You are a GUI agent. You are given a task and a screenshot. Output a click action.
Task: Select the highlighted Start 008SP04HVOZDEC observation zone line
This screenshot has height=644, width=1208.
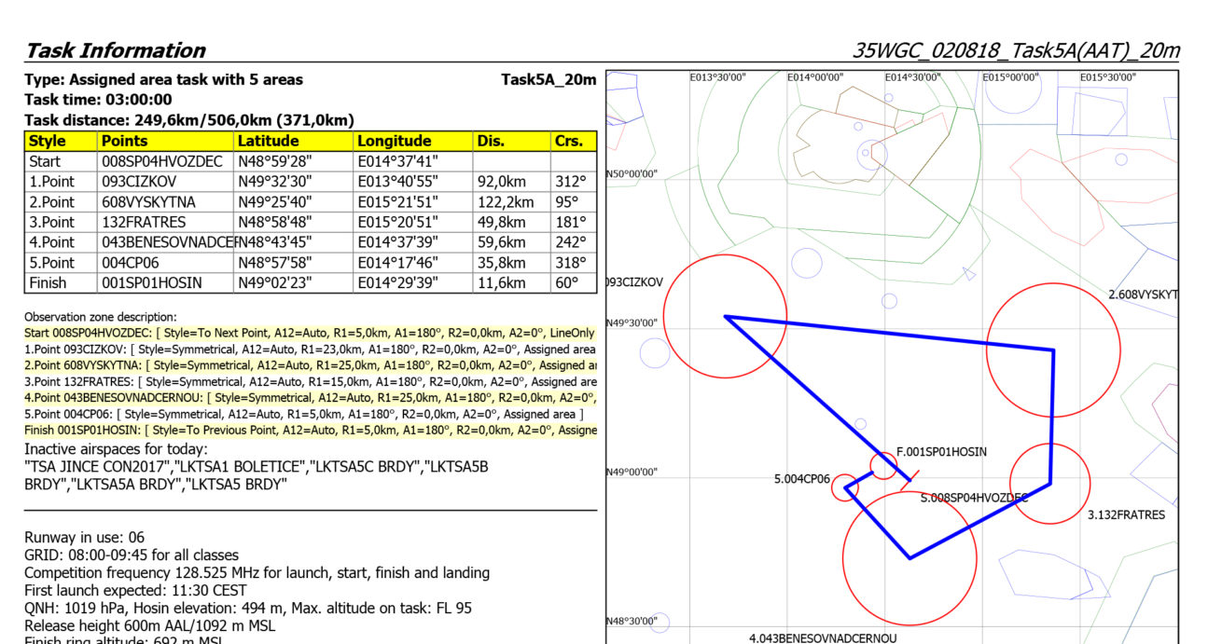(x=310, y=333)
